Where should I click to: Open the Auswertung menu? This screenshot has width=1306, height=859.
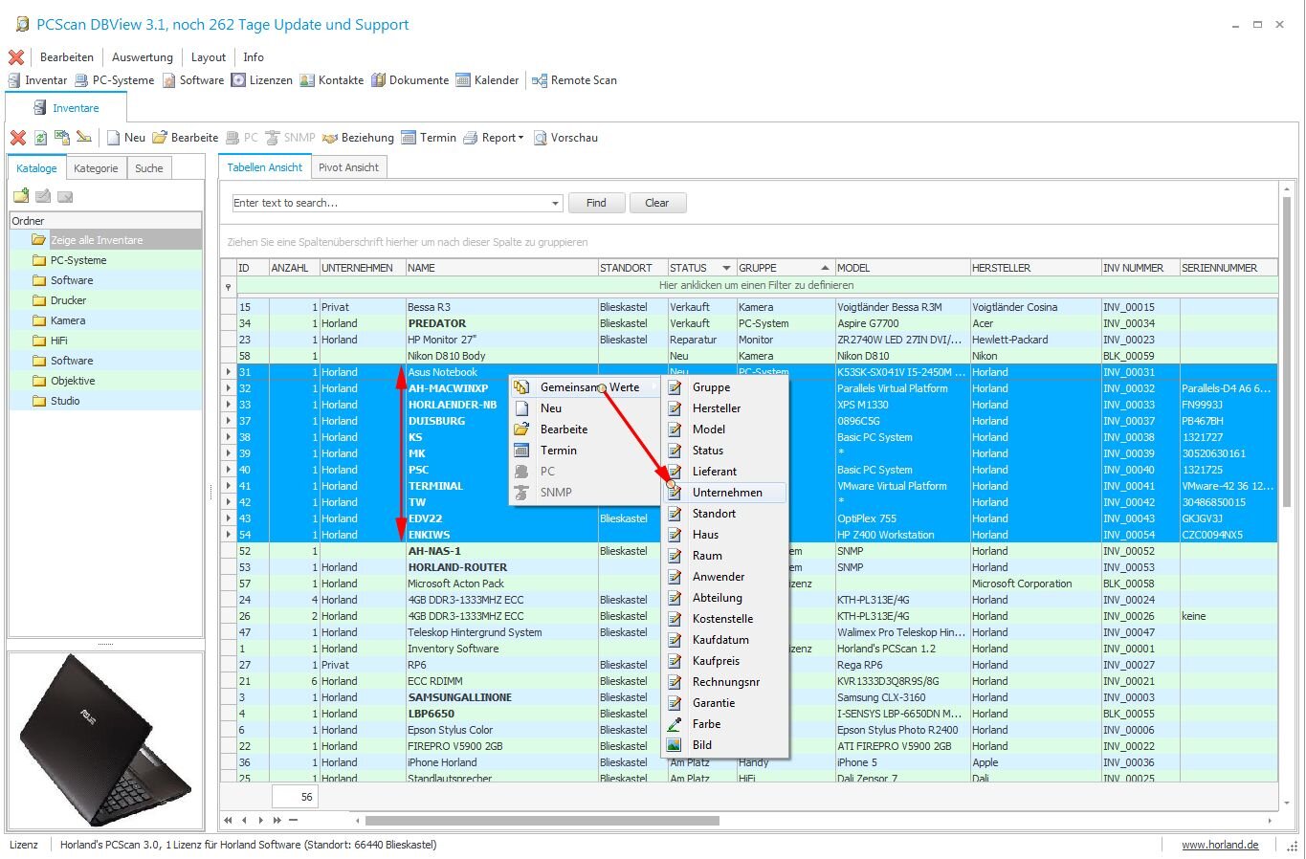pyautogui.click(x=143, y=57)
